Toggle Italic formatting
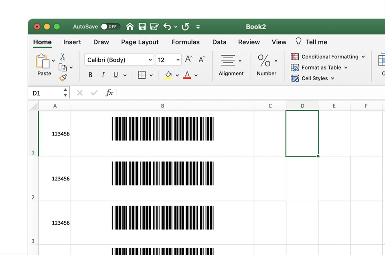385x255 pixels. [x=103, y=75]
